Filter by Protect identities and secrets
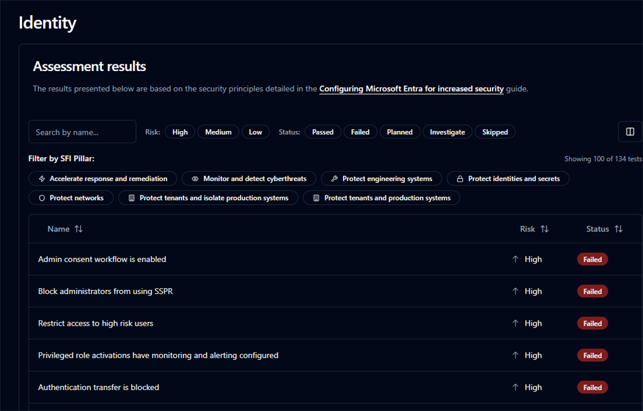Screen dimensions: 643x411 point(508,179)
